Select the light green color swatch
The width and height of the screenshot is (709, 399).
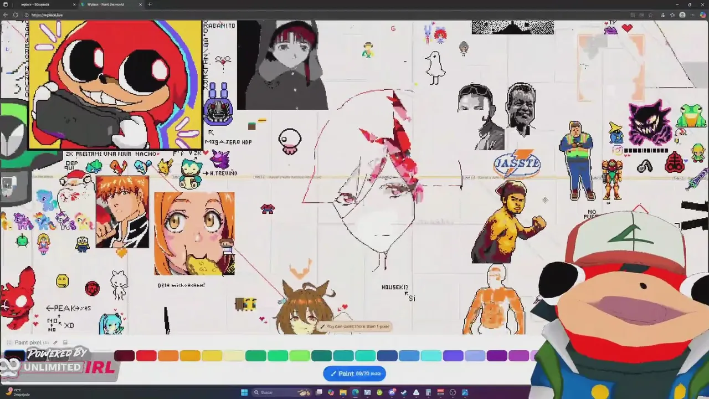(300, 356)
